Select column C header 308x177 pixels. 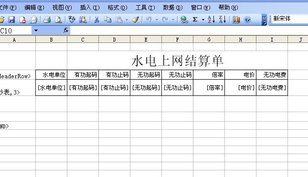click(x=83, y=40)
